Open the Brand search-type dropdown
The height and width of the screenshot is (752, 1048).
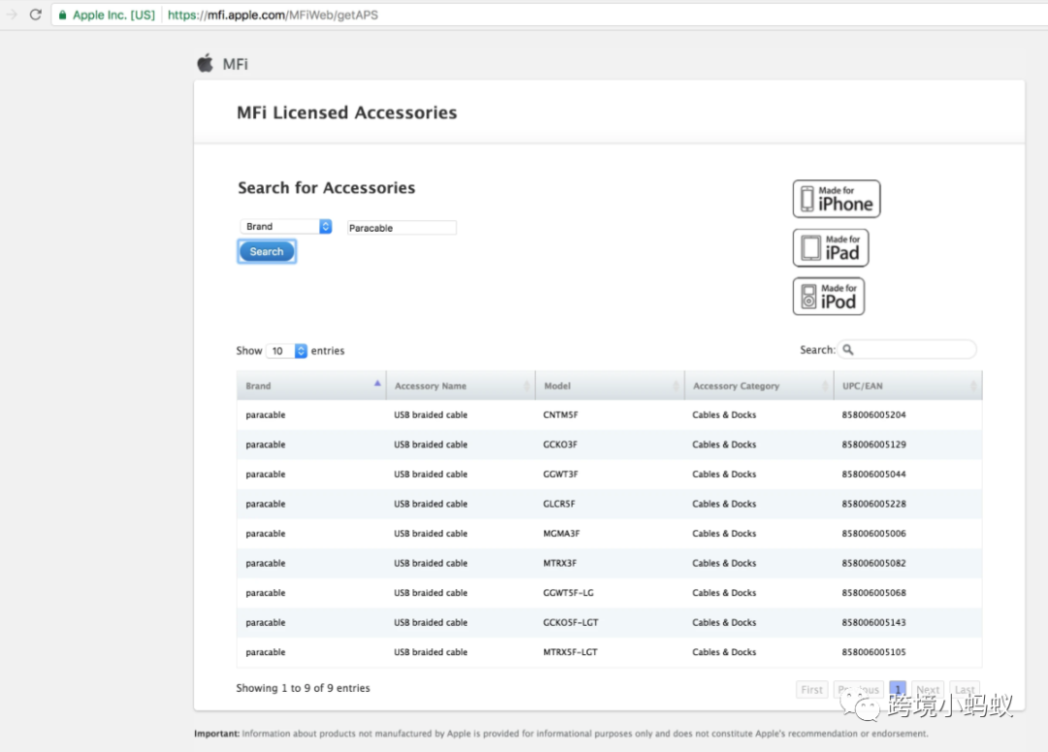pyautogui.click(x=286, y=227)
